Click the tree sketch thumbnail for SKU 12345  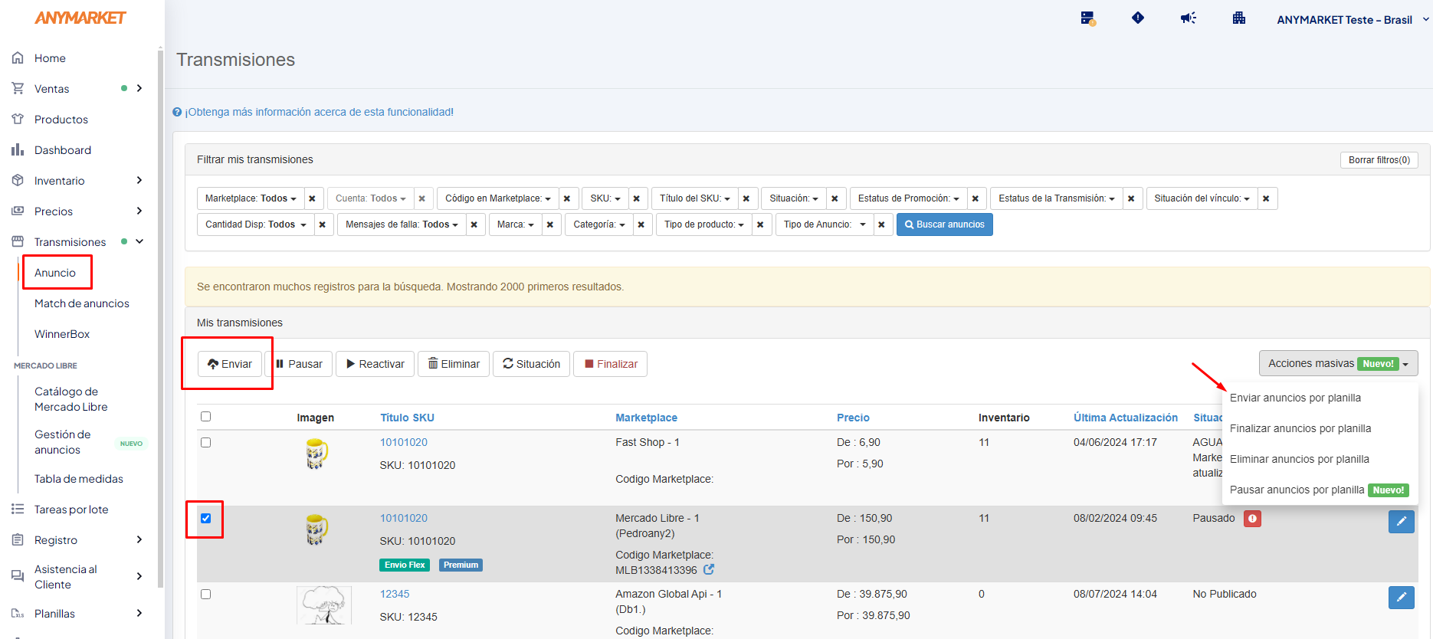[x=324, y=605]
